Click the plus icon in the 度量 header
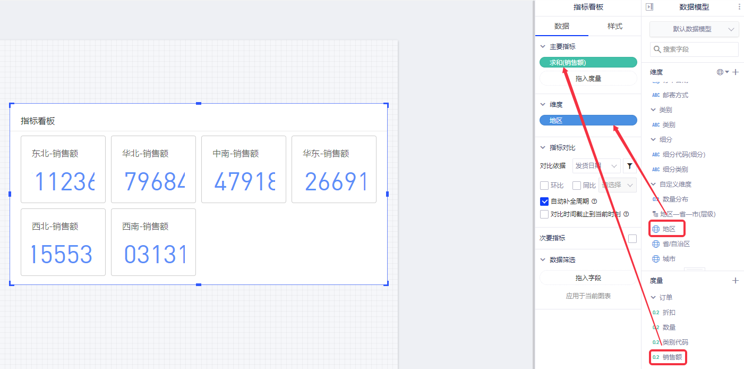 click(736, 281)
